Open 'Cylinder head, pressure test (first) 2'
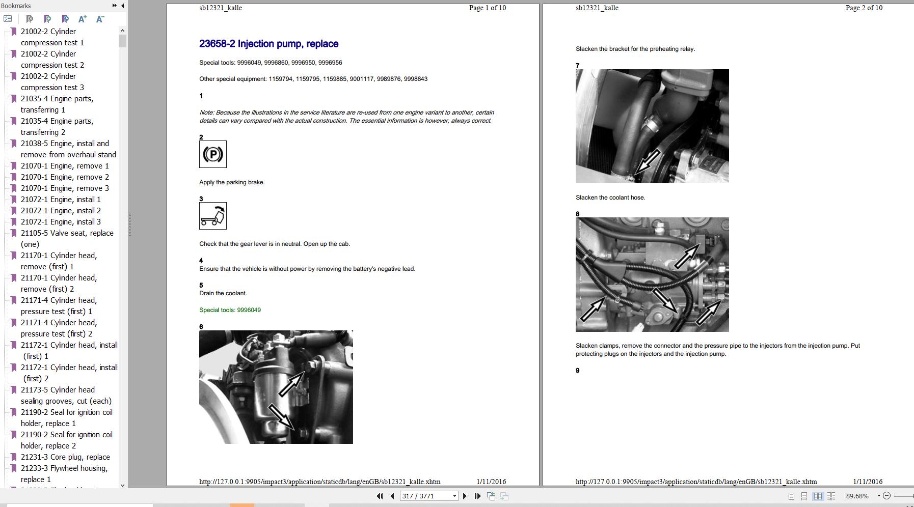The height and width of the screenshot is (507, 914). tap(59, 328)
